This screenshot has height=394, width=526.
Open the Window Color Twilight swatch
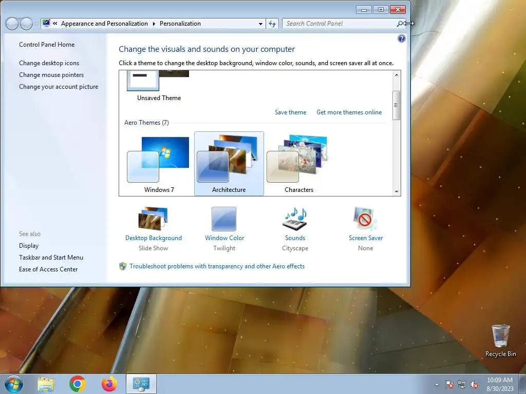(224, 219)
